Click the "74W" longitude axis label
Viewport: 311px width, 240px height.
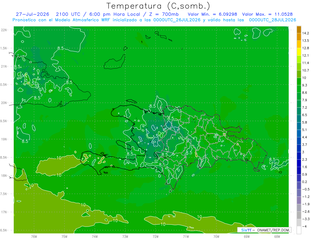point(95,237)
